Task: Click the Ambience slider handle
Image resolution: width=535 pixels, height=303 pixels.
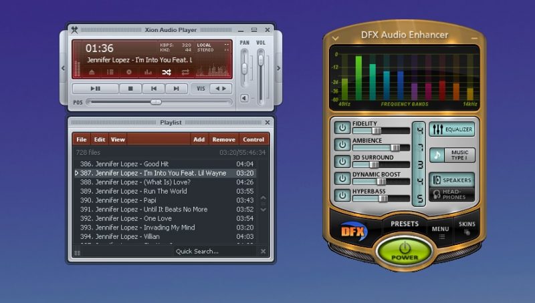Action: point(395,147)
